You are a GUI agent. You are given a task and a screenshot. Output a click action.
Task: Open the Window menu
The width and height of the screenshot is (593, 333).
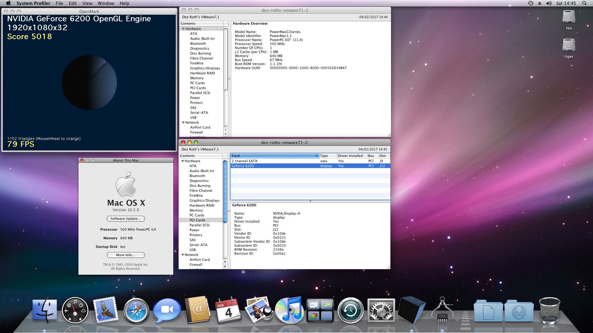106,3
